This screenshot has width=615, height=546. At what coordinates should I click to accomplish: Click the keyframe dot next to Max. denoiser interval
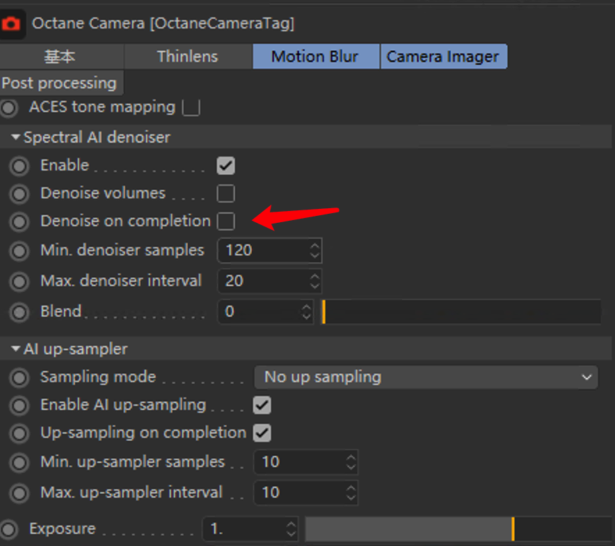pos(19,281)
